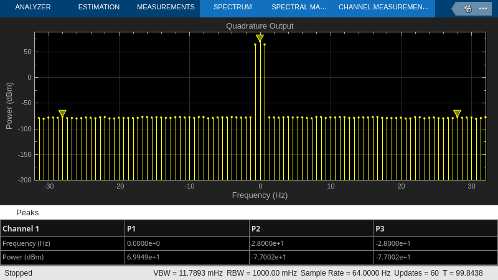Open the settings gear in the toolstrip
Screen dimensions: 498x280
[468, 9]
